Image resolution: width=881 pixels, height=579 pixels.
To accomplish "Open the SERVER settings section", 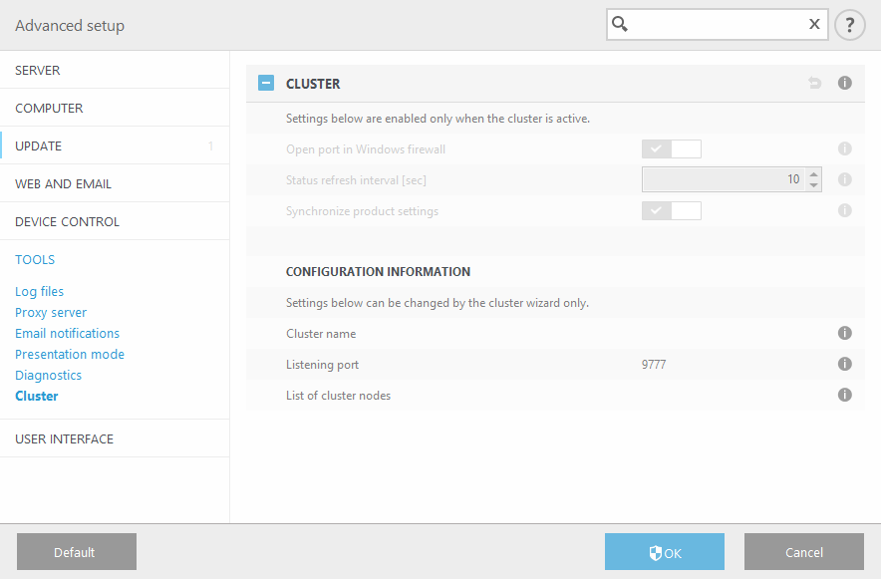I will pos(38,70).
